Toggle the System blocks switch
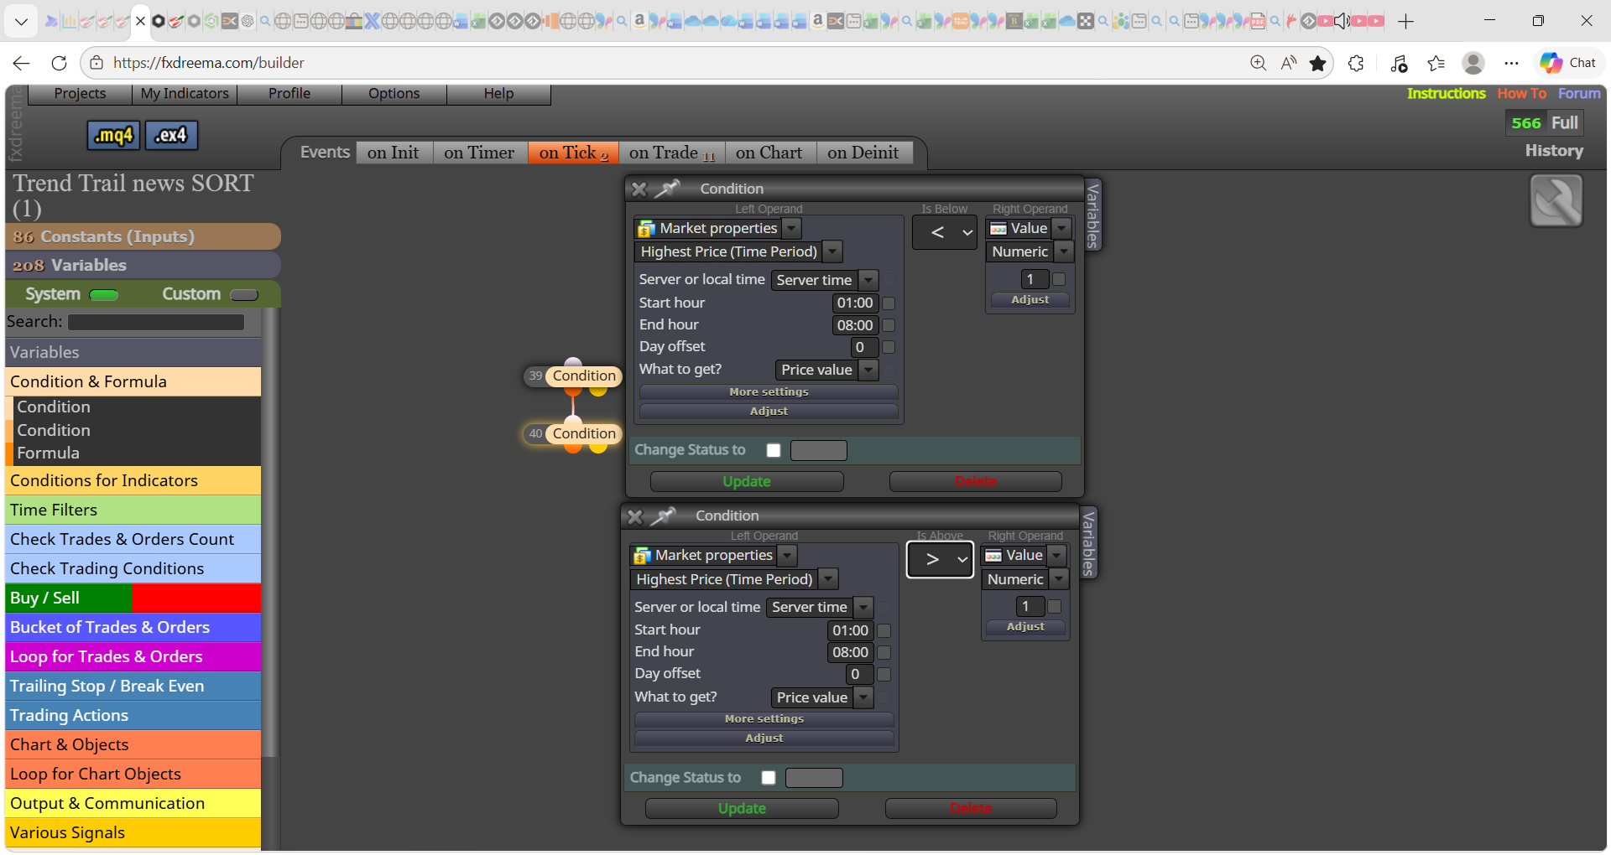 (103, 294)
